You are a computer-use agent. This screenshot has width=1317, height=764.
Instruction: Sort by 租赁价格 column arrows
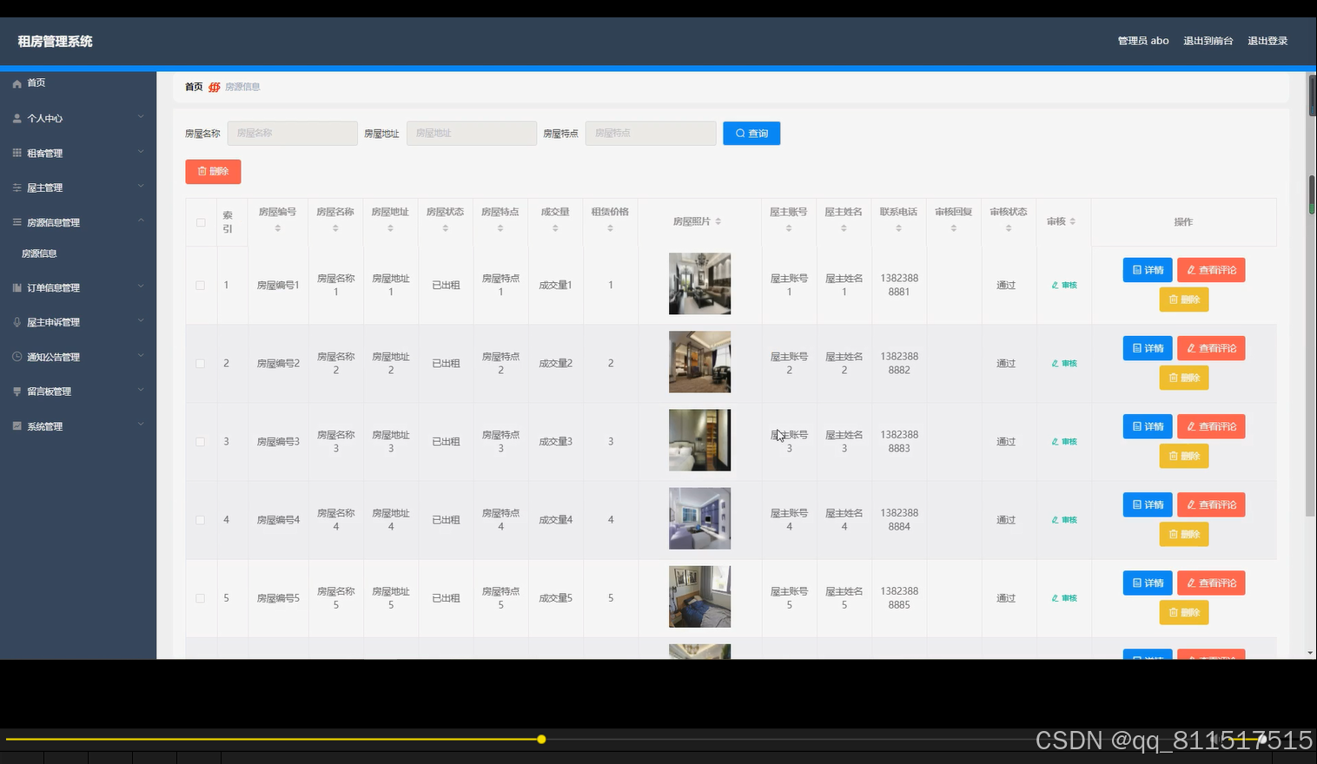[610, 228]
